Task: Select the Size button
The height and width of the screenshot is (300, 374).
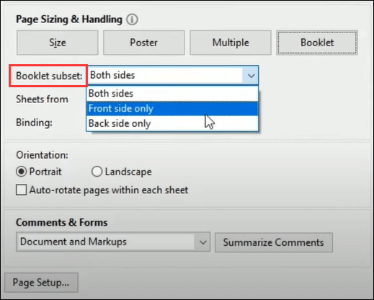Action: coord(58,43)
